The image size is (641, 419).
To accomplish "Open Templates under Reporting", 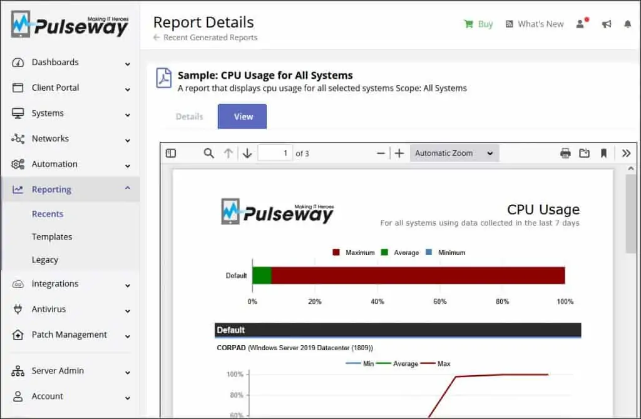I will point(52,237).
